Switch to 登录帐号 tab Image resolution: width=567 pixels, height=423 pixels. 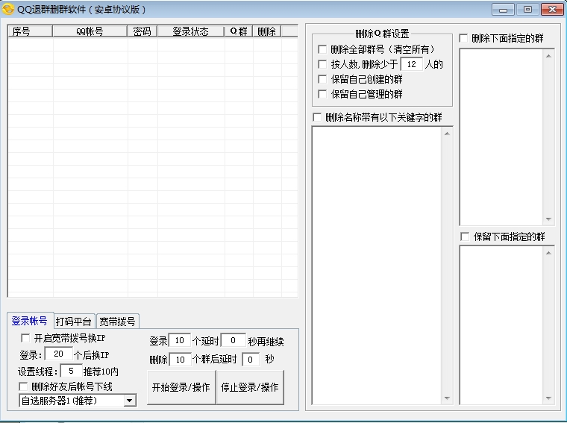pos(30,321)
